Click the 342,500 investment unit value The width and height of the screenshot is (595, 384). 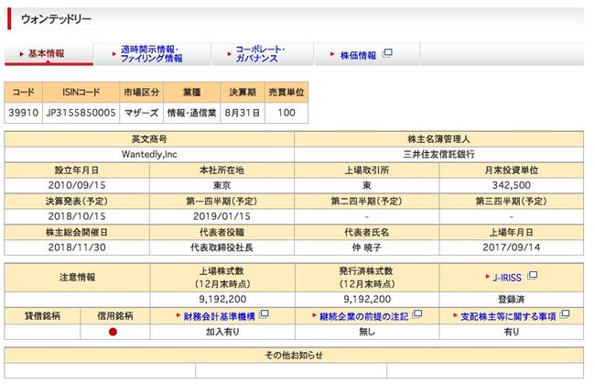(x=512, y=185)
